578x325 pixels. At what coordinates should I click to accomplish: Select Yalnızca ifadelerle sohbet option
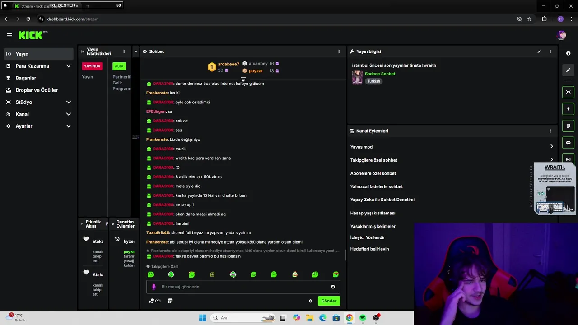click(x=377, y=186)
